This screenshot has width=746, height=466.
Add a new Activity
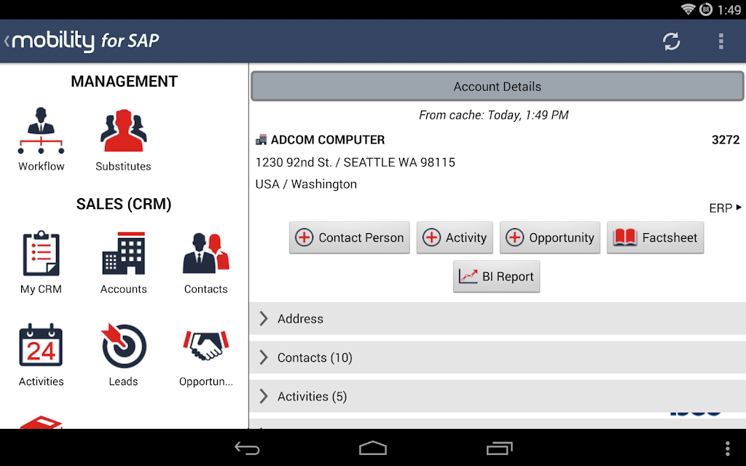coord(455,237)
